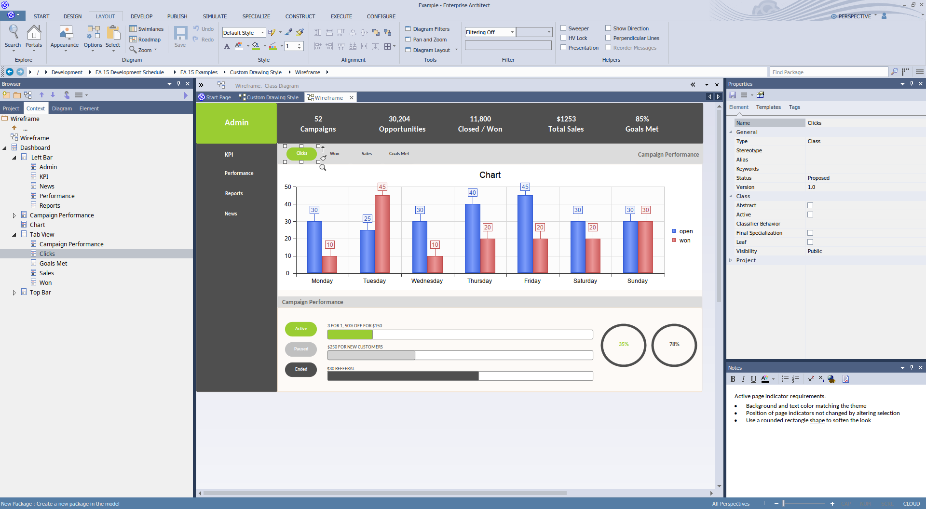The image size is (926, 509).
Task: Click the Appearance icon in Diagram group
Action: (x=65, y=37)
